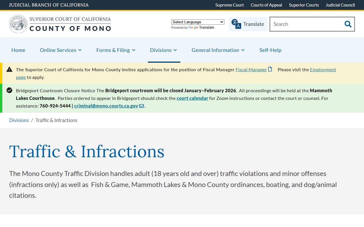Screen dimensions: 364x227
Task: Expand the Forms & Filing menu chevron
Action: tap(134, 50)
